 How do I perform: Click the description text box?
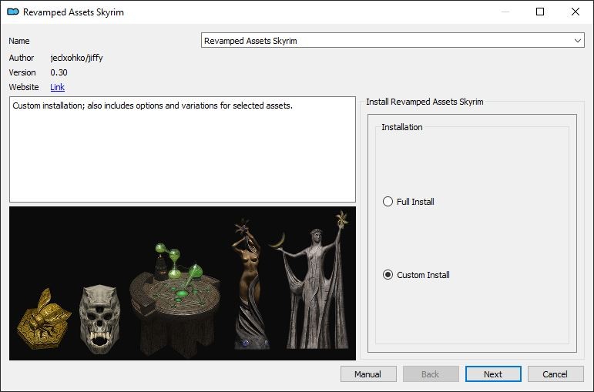point(183,149)
